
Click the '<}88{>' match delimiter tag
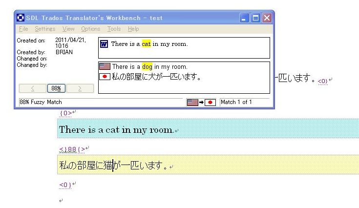point(72,149)
